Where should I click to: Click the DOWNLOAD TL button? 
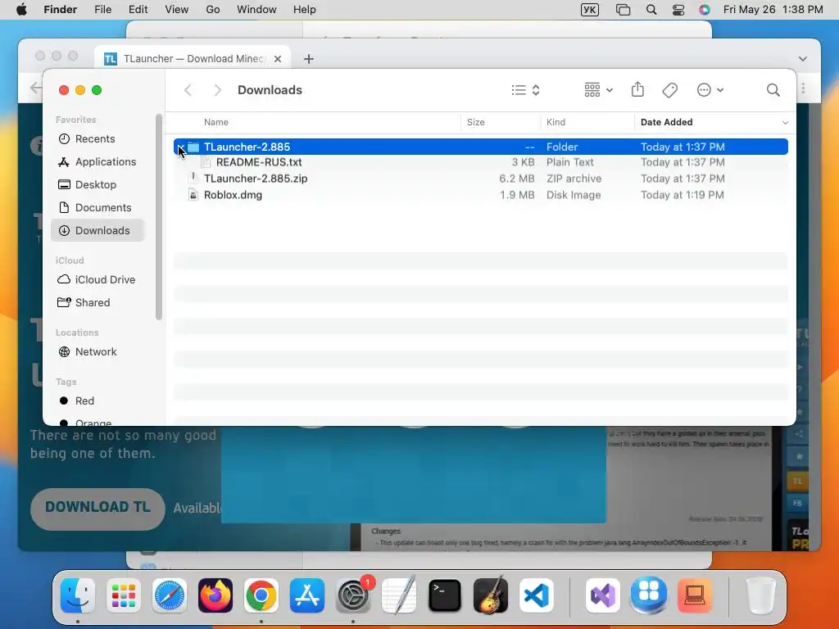[x=98, y=509]
